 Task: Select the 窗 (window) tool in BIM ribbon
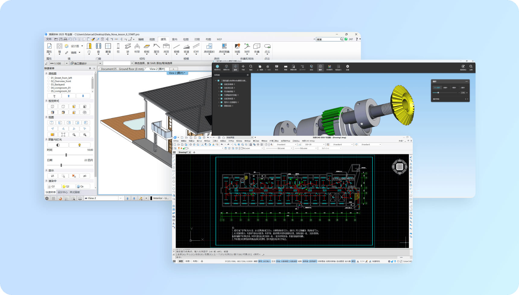(98, 48)
